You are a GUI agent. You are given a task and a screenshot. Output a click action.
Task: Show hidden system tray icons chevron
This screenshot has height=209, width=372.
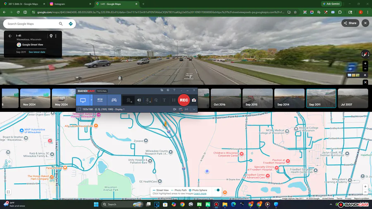click(331, 204)
